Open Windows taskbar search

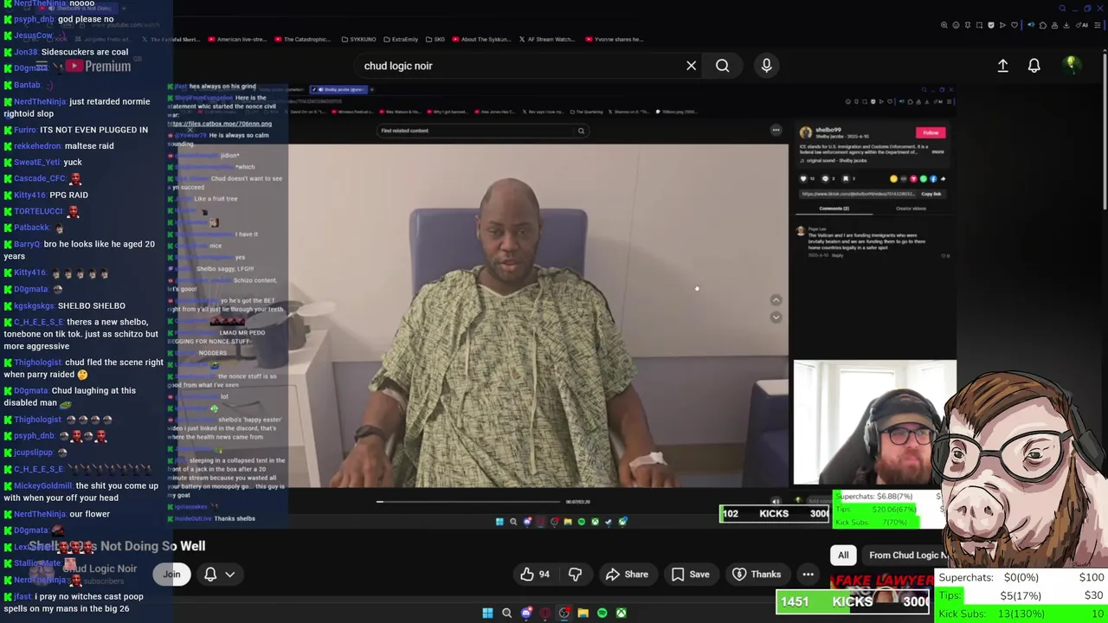pos(506,613)
